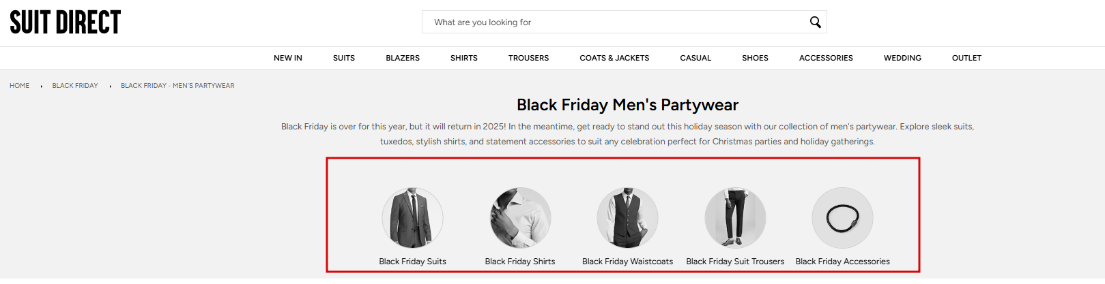Viewport: 1105px width, 284px height.
Task: Open the New In menu
Action: pos(288,58)
